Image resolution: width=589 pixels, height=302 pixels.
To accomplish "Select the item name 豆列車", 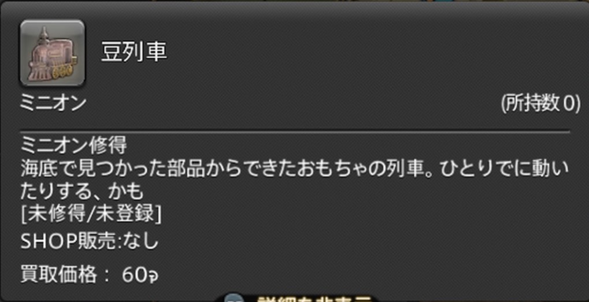I will [x=134, y=52].
